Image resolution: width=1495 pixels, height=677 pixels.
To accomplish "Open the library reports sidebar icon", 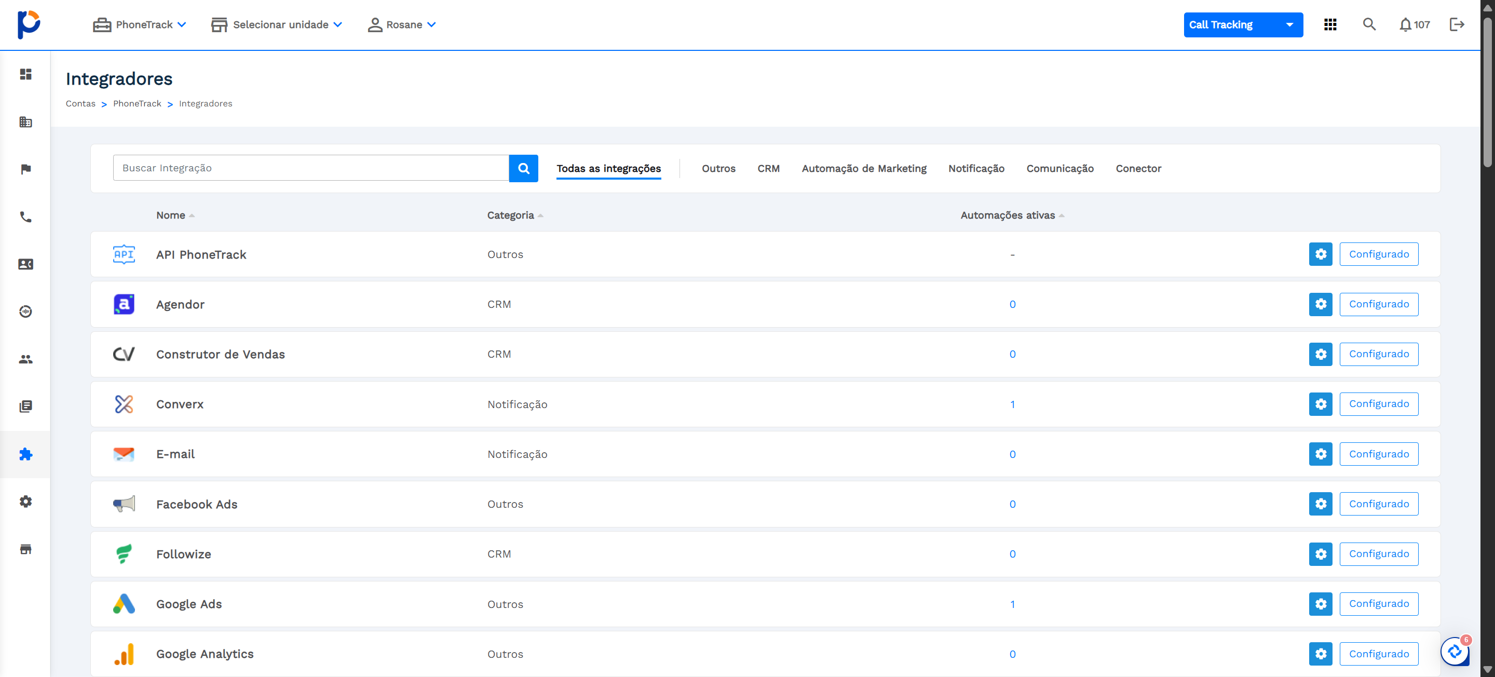I will tap(25, 407).
